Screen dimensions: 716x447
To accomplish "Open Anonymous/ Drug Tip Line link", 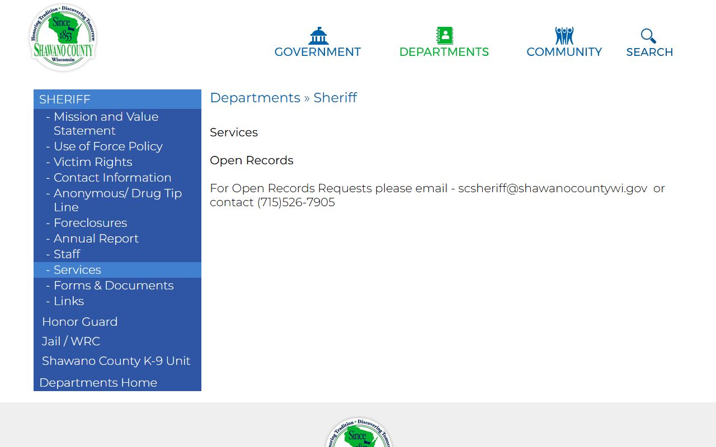I will click(x=117, y=200).
